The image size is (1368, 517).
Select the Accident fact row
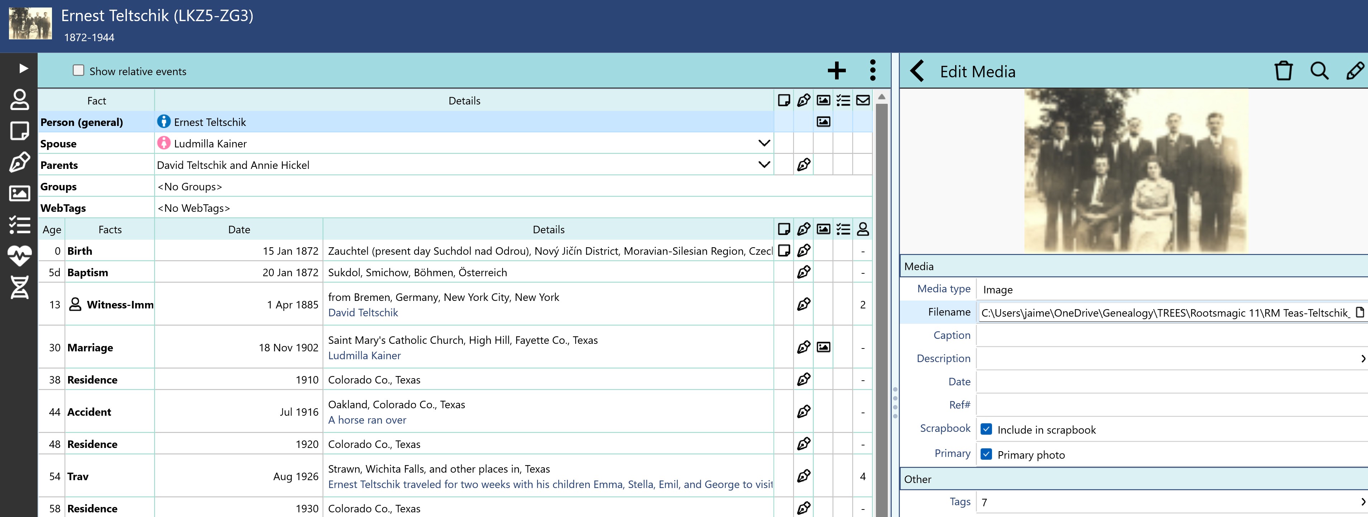(x=89, y=412)
